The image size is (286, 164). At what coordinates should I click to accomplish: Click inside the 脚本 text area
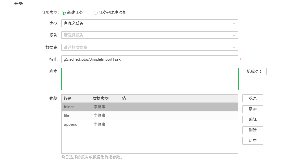point(150,79)
